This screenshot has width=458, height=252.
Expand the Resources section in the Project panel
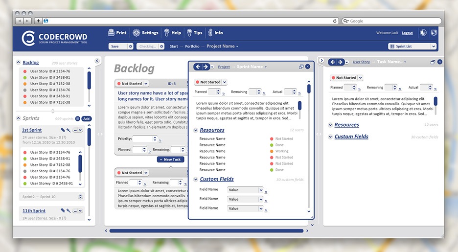(196, 130)
